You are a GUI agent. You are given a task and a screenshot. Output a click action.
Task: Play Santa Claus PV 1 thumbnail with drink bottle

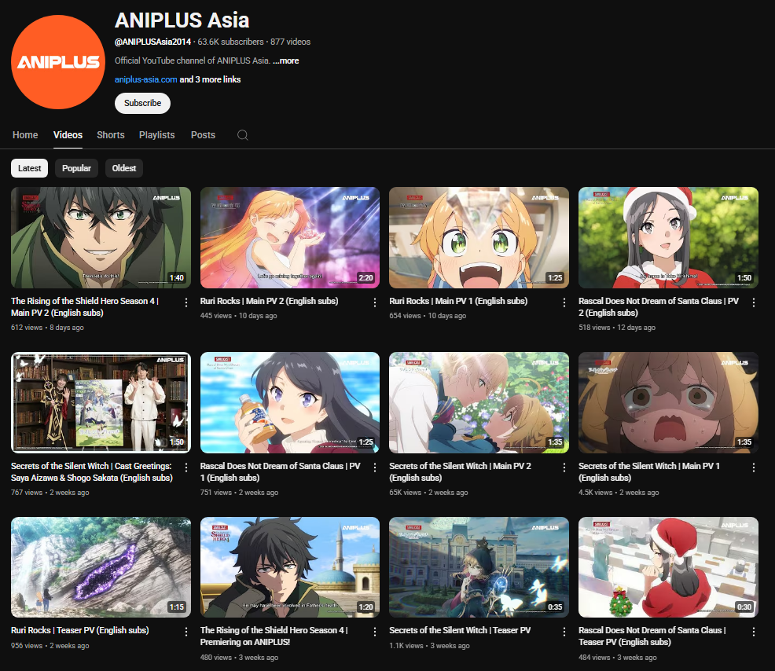(289, 403)
